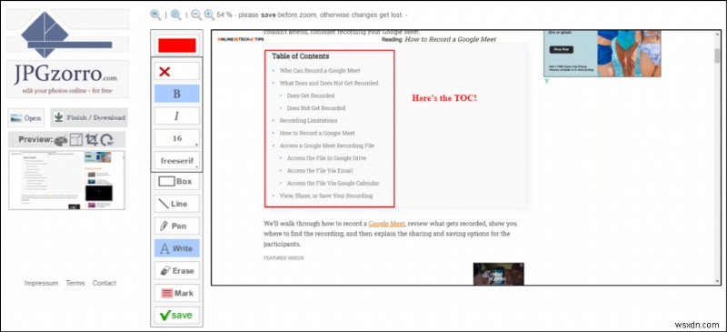Select the crop preview tool
Screen dimensions: 727x332
point(92,140)
